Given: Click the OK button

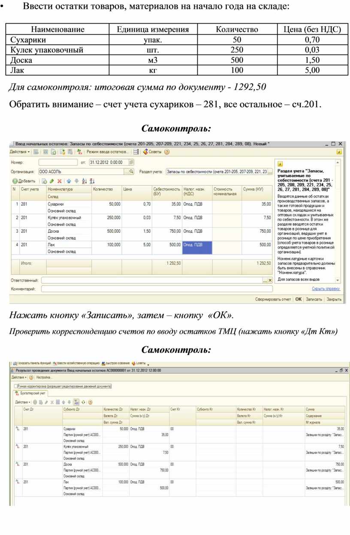Looking at the screenshot, I should [x=299, y=299].
